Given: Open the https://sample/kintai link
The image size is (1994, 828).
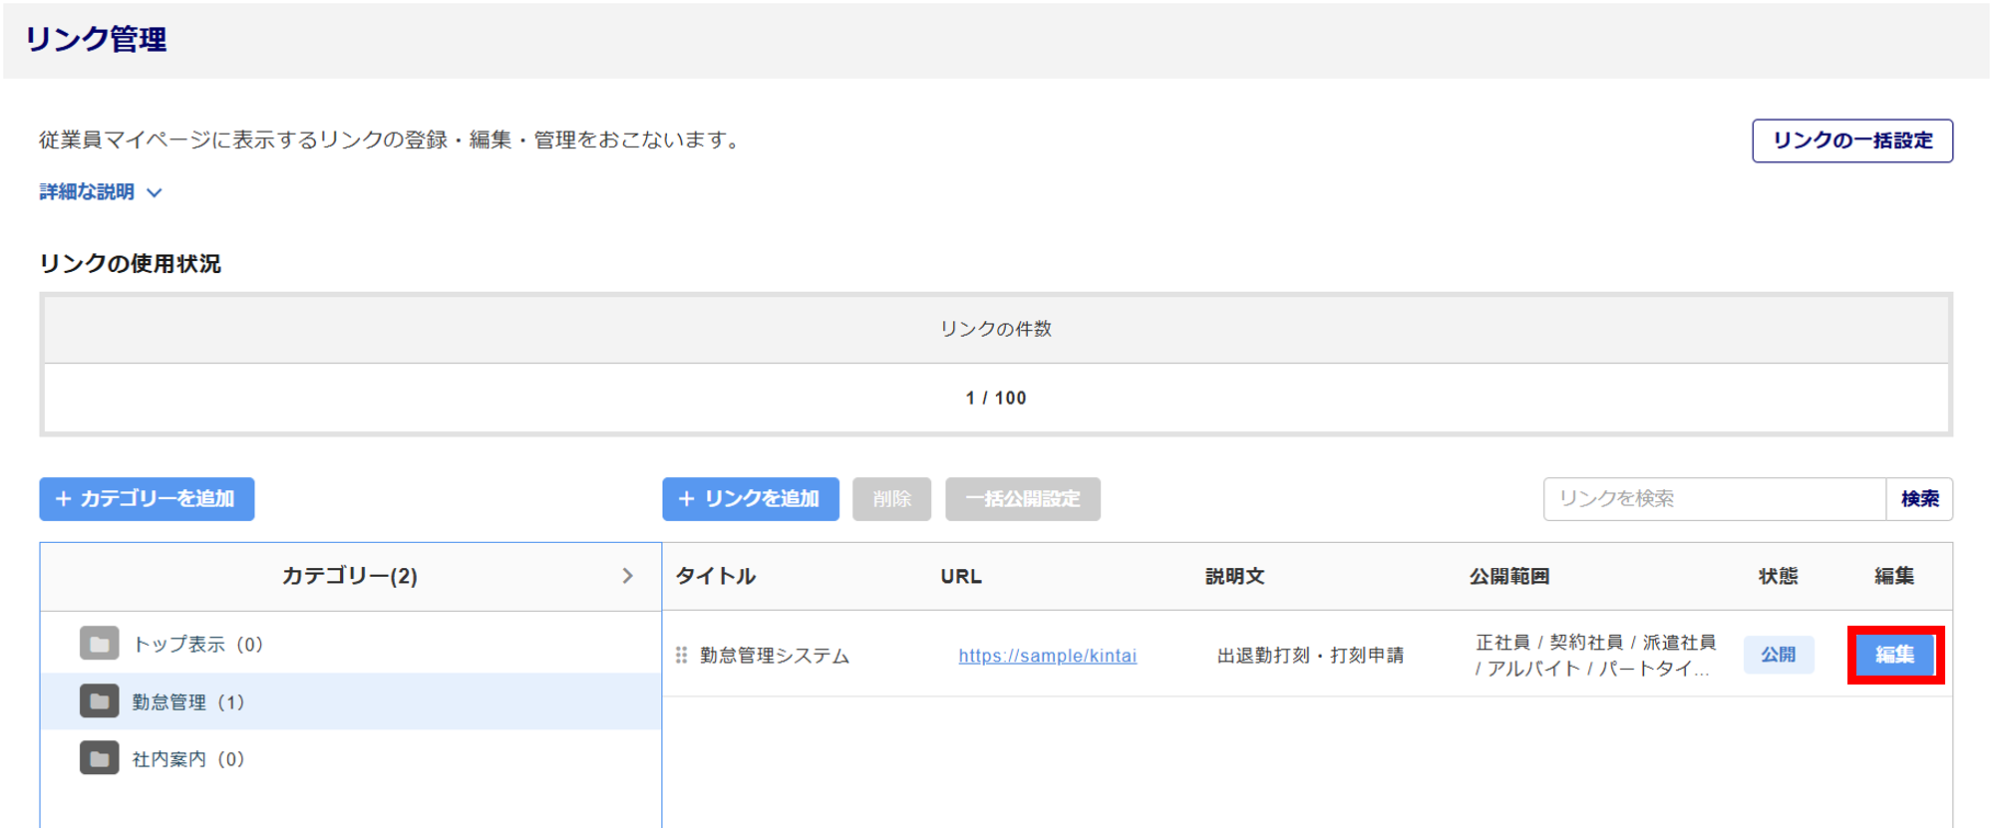Looking at the screenshot, I should [x=1047, y=656].
